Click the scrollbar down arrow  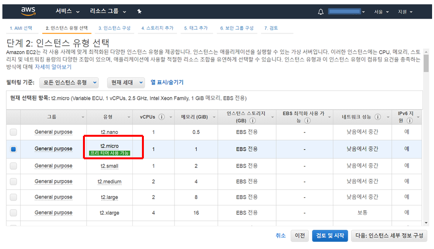point(426,223)
